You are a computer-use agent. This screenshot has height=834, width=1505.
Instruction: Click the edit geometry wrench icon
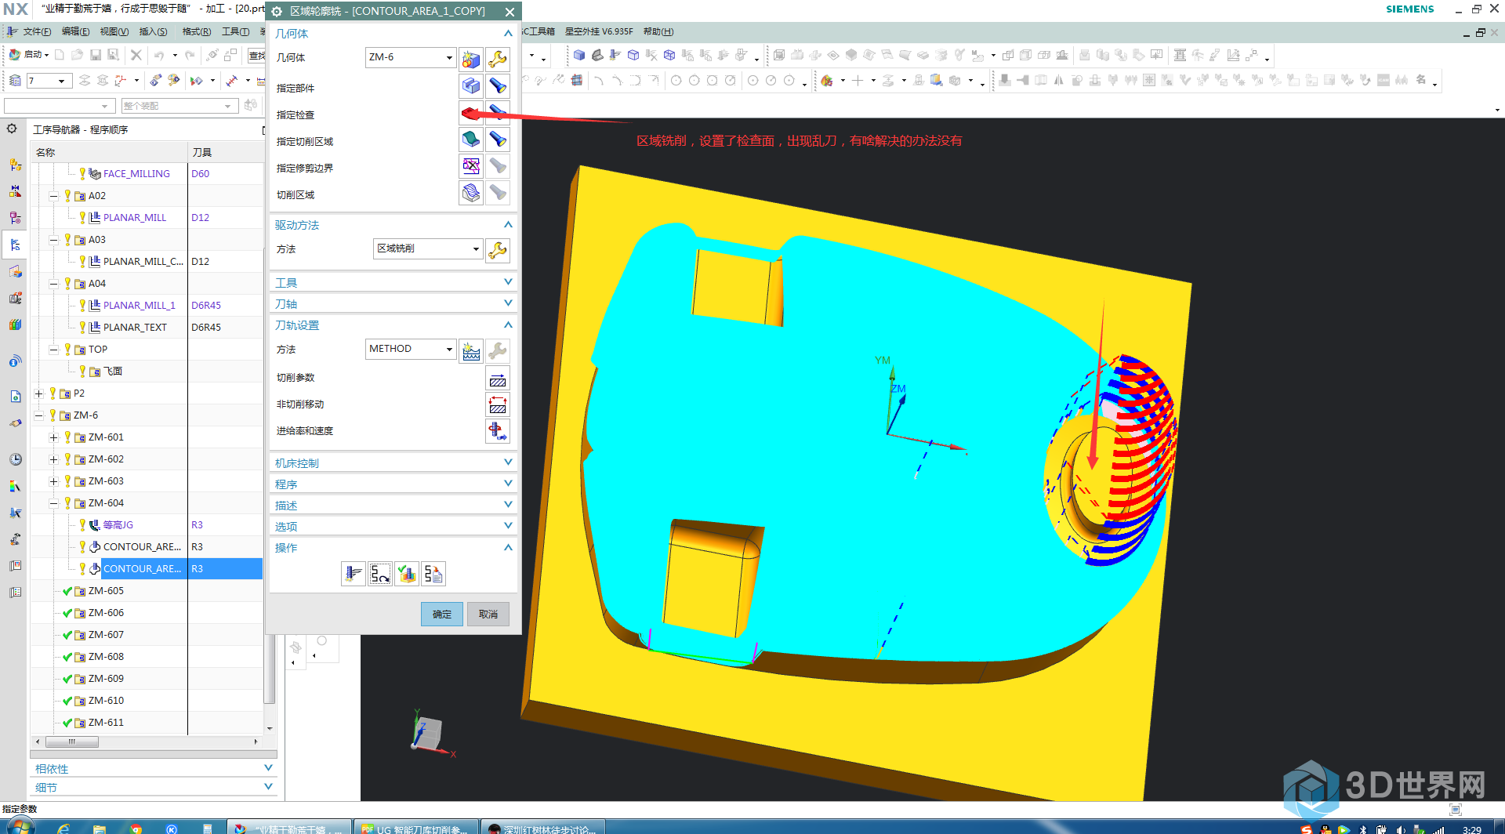[x=498, y=59]
